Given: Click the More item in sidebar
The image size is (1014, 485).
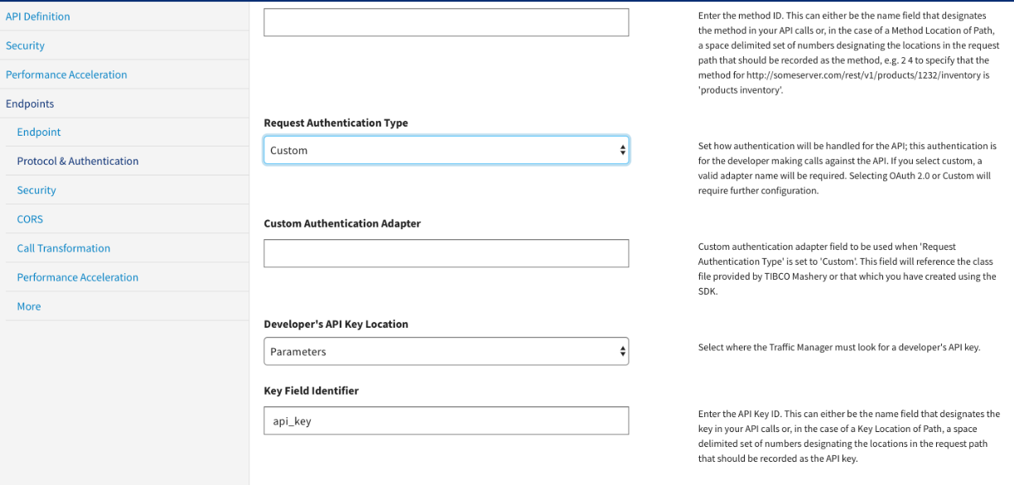Looking at the screenshot, I should (x=29, y=306).
